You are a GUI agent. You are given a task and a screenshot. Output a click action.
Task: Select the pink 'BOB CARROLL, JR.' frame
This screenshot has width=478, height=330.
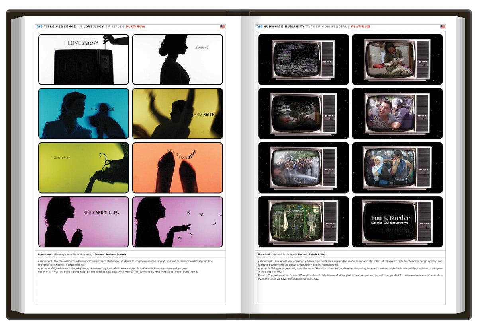tap(84, 222)
